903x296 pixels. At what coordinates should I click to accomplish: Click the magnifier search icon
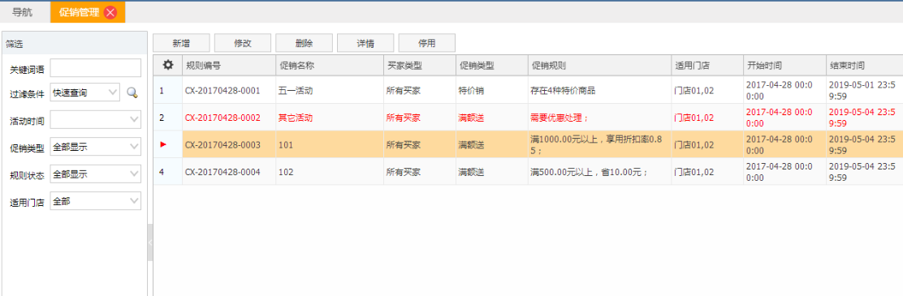pyautogui.click(x=132, y=92)
